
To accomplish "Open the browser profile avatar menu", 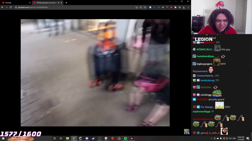I will tap(184, 7).
